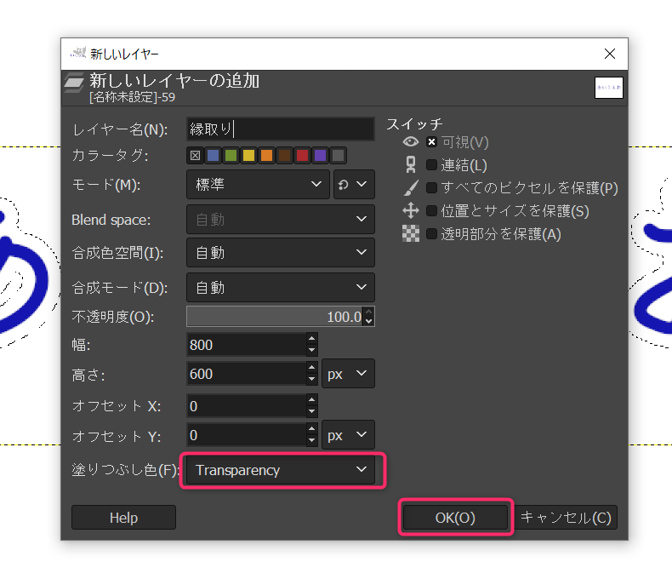Click the Help button

pyautogui.click(x=123, y=517)
